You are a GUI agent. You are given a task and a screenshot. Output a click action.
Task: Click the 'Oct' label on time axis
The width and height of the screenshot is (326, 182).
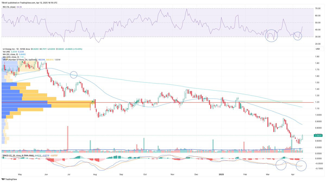[x=145, y=174]
